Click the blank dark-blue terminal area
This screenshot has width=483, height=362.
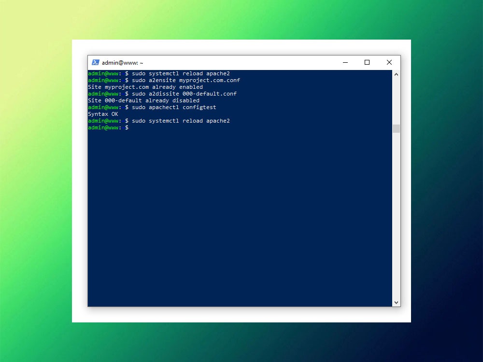click(x=239, y=217)
